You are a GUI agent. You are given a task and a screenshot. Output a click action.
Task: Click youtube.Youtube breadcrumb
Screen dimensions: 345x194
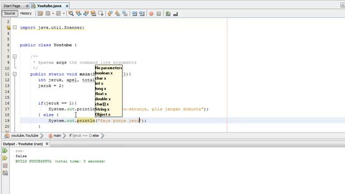tap(25, 135)
